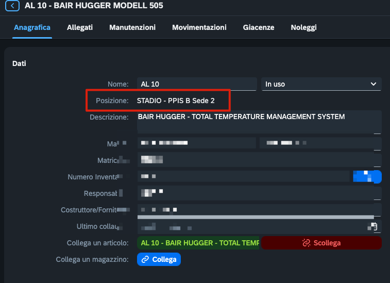The width and height of the screenshot is (390, 283).
Task: Click the link icon in Collega button
Action: [145, 259]
